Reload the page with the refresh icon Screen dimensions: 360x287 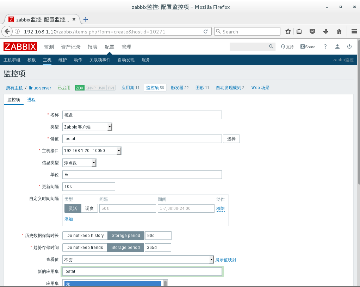pos(205,31)
